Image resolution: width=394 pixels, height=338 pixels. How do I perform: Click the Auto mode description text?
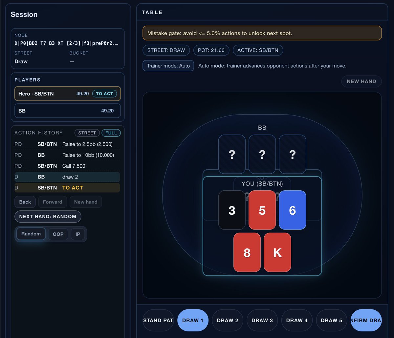coord(272,66)
